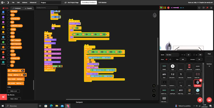
Task: Enable the monitor variable checkbox
Action: point(8,29)
